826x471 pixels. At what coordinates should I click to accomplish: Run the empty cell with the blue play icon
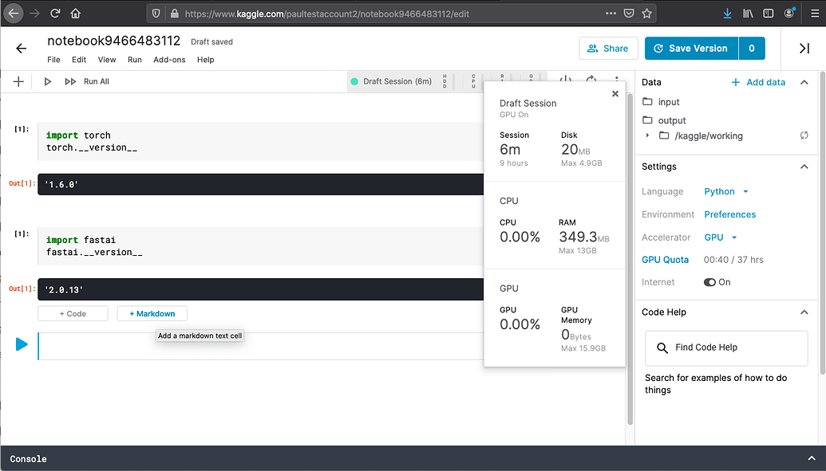pyautogui.click(x=22, y=344)
